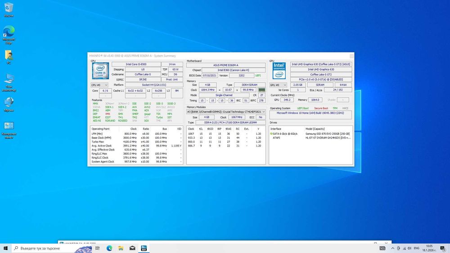Click the AES-NI feature flag
This screenshot has height=253, width=450.
[97, 121]
